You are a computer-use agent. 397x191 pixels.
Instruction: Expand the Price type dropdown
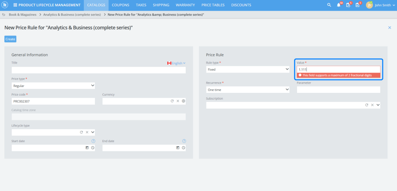click(x=54, y=86)
